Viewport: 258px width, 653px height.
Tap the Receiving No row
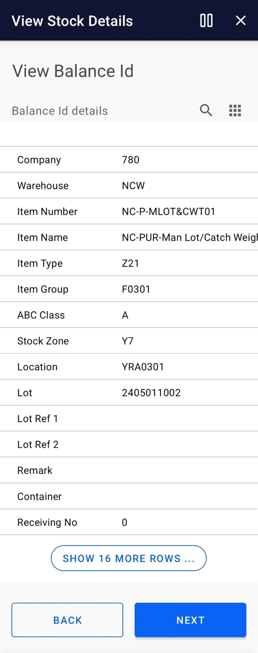click(129, 522)
